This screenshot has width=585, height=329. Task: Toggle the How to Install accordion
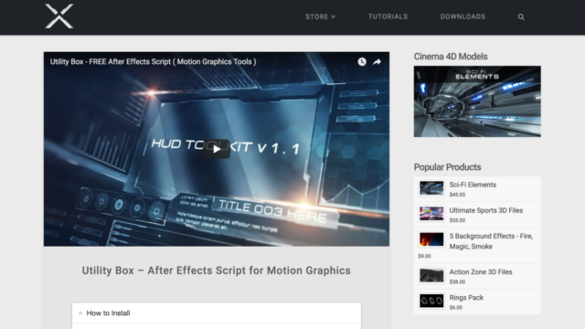[217, 313]
